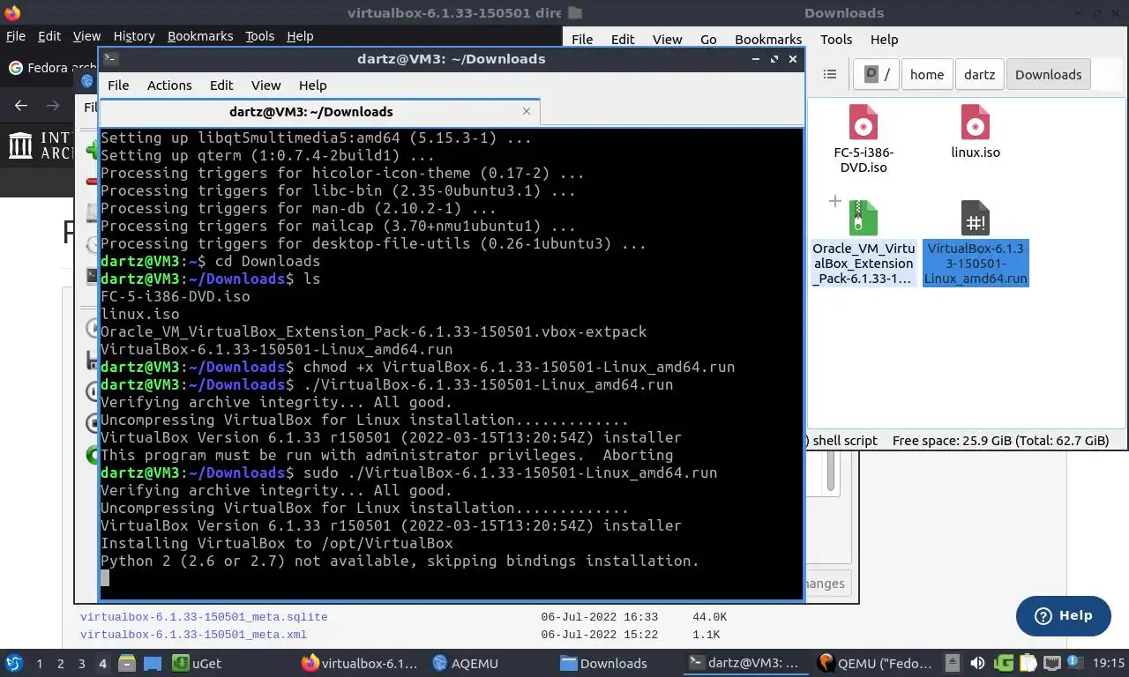Click the Fedora browser tab in Firefox
The width and height of the screenshot is (1129, 677).
pos(51,68)
